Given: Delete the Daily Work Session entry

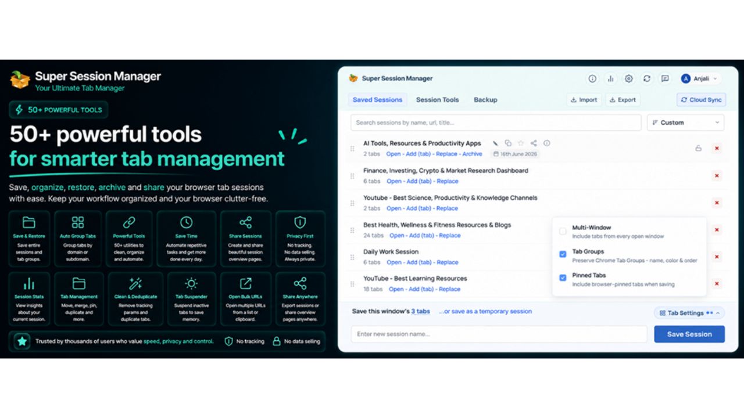Looking at the screenshot, I should point(717,257).
